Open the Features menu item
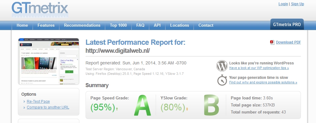Viewport: 316px width, 123px height. pos(46,25)
